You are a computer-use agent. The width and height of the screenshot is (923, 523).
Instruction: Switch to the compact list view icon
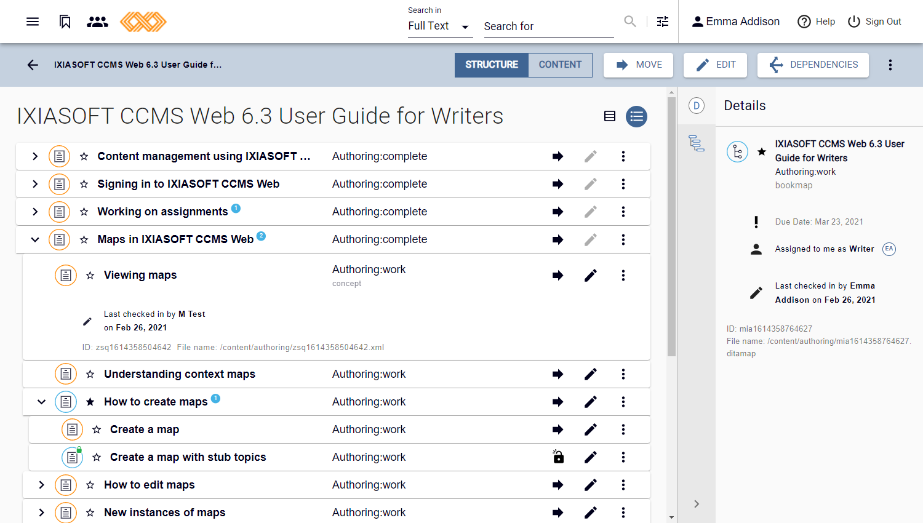pos(610,116)
